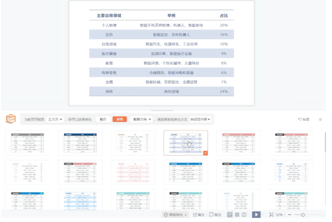
Task: Open slideshow options arrow beside play
Action: click(263, 215)
